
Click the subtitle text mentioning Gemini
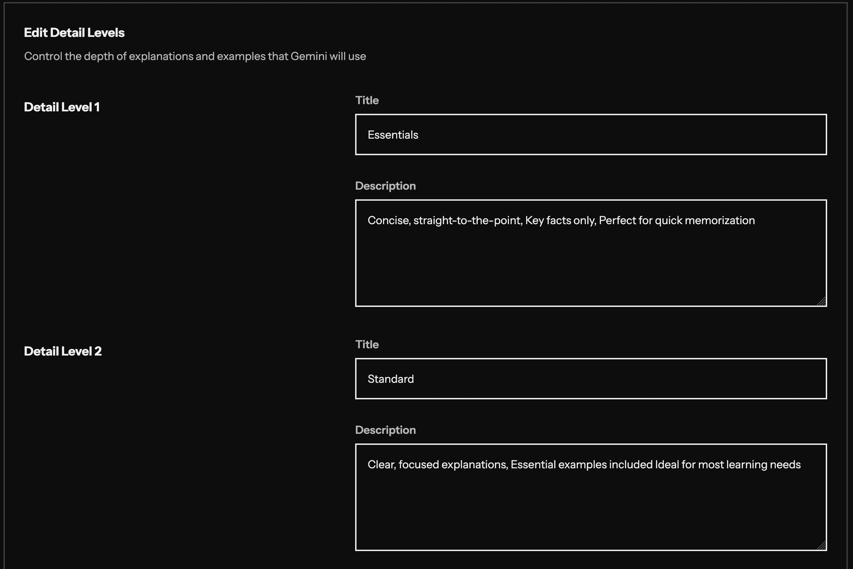click(x=195, y=56)
